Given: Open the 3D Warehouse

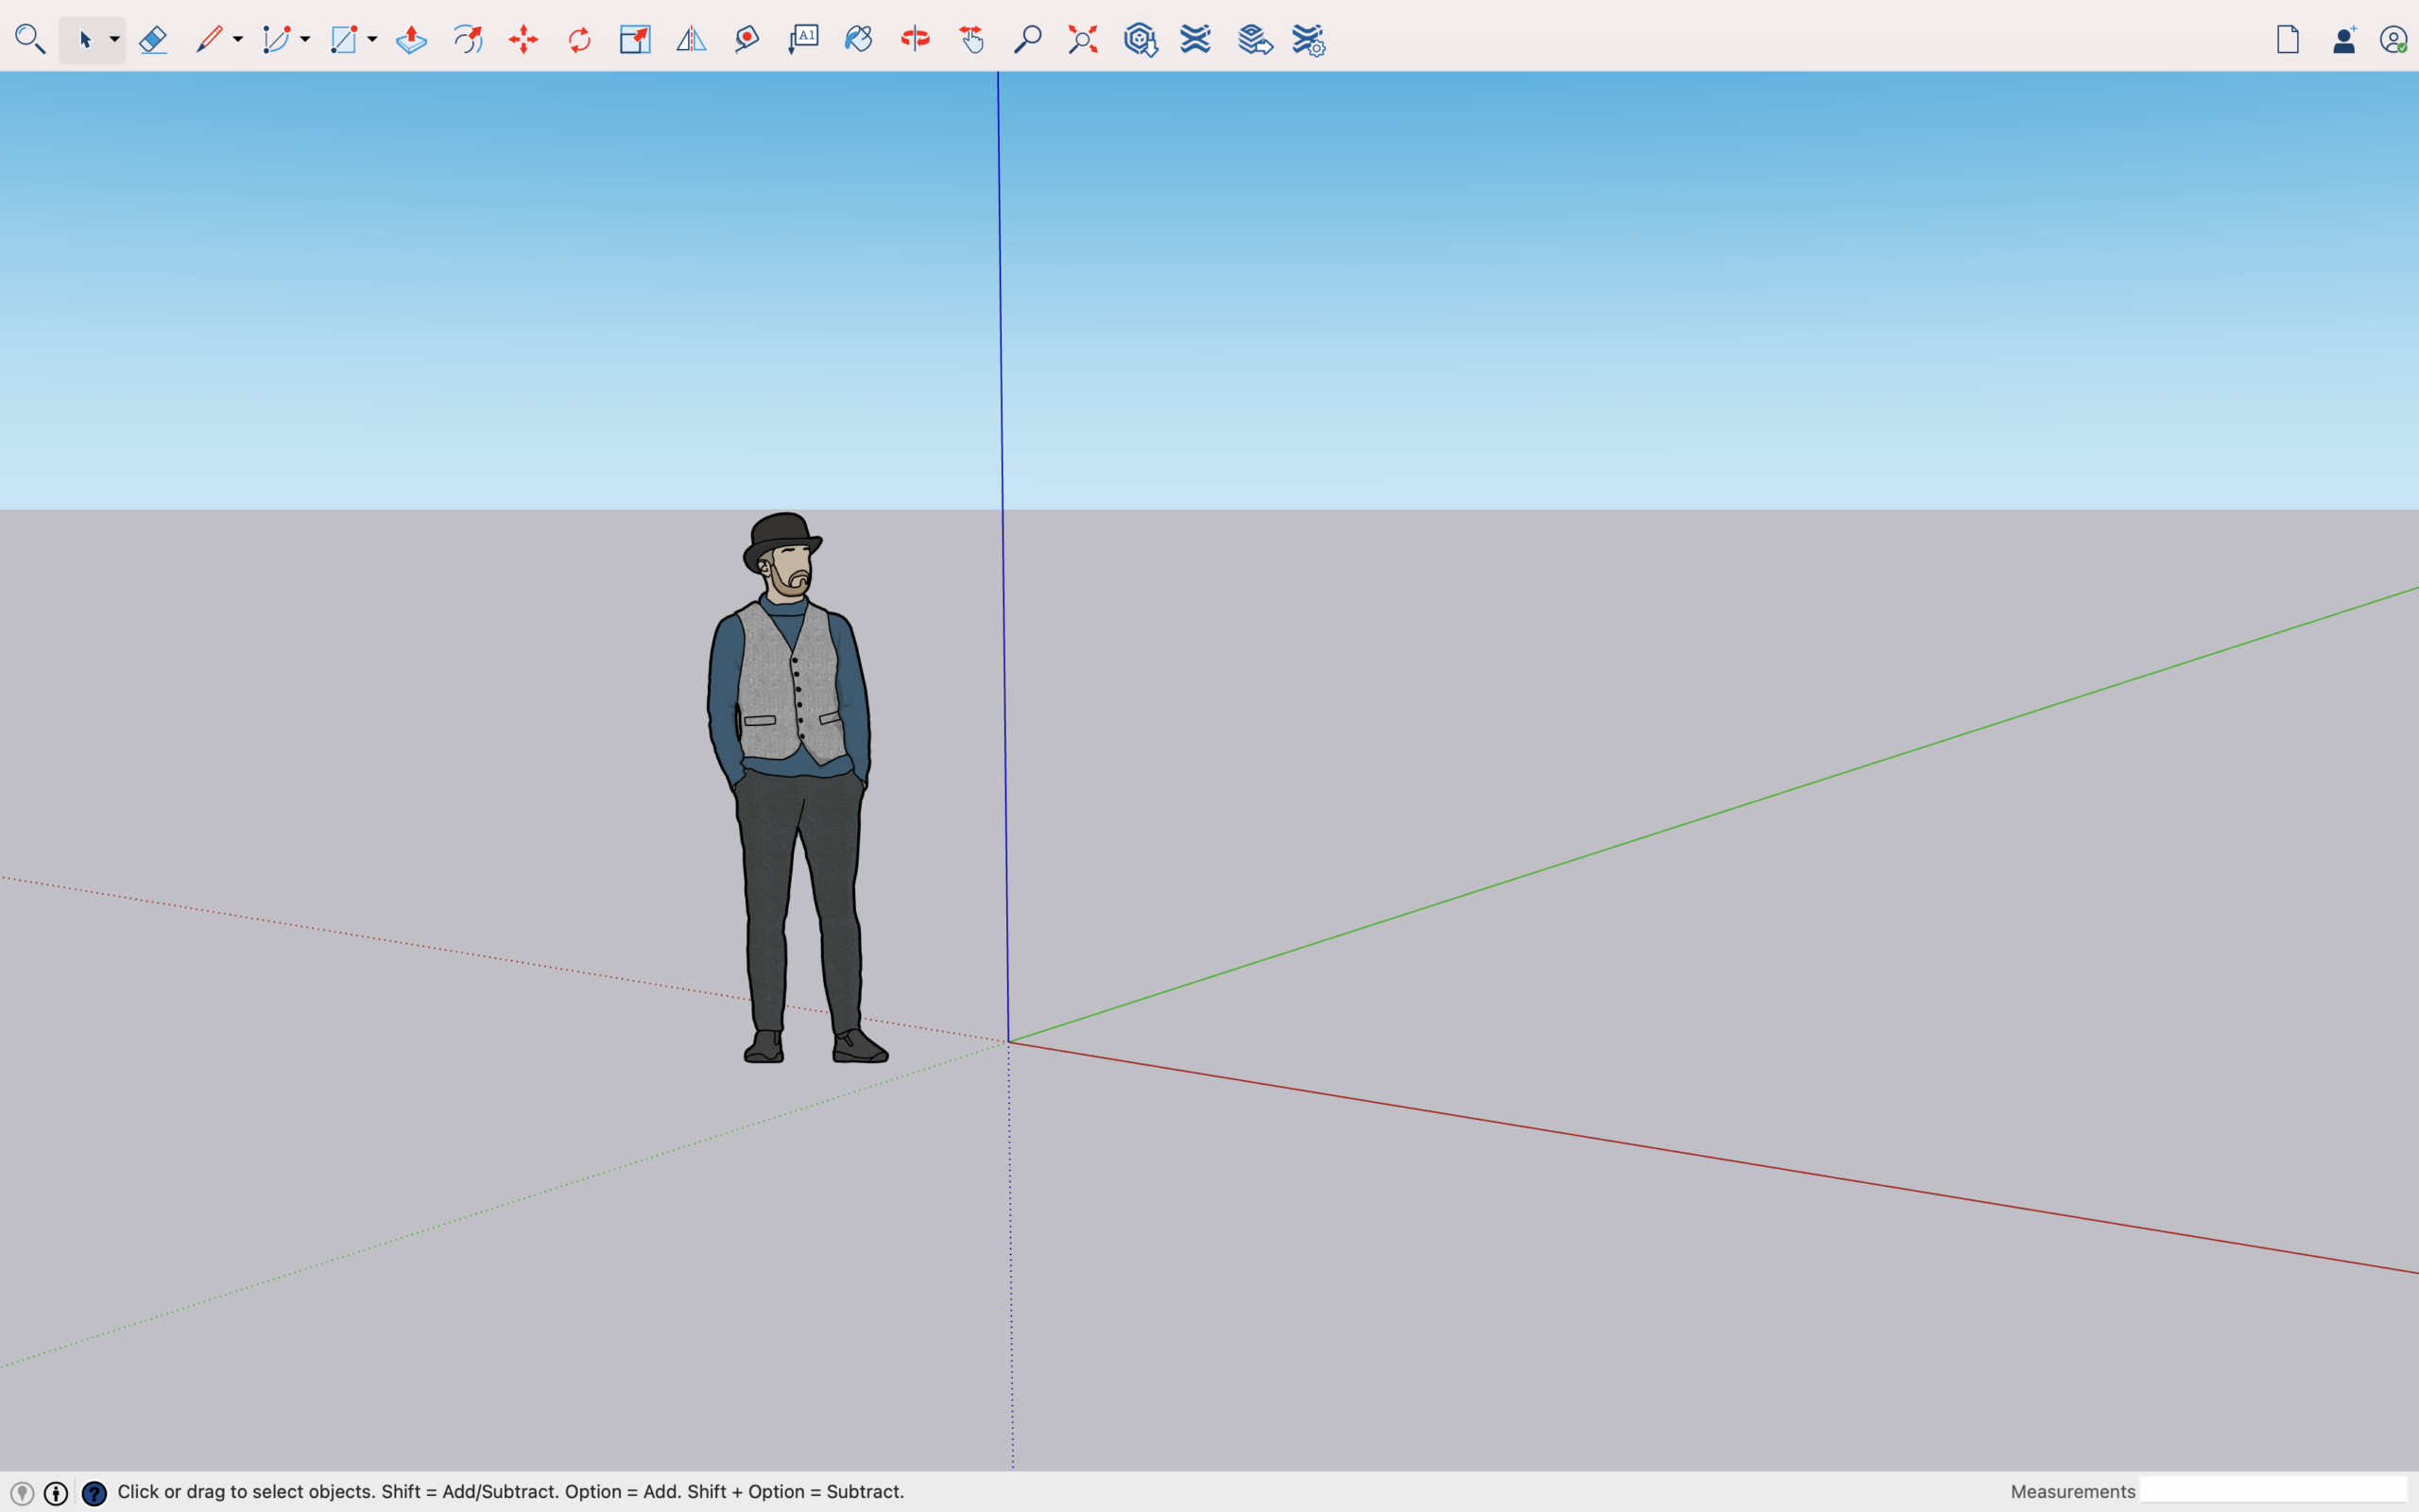Looking at the screenshot, I should [1141, 40].
